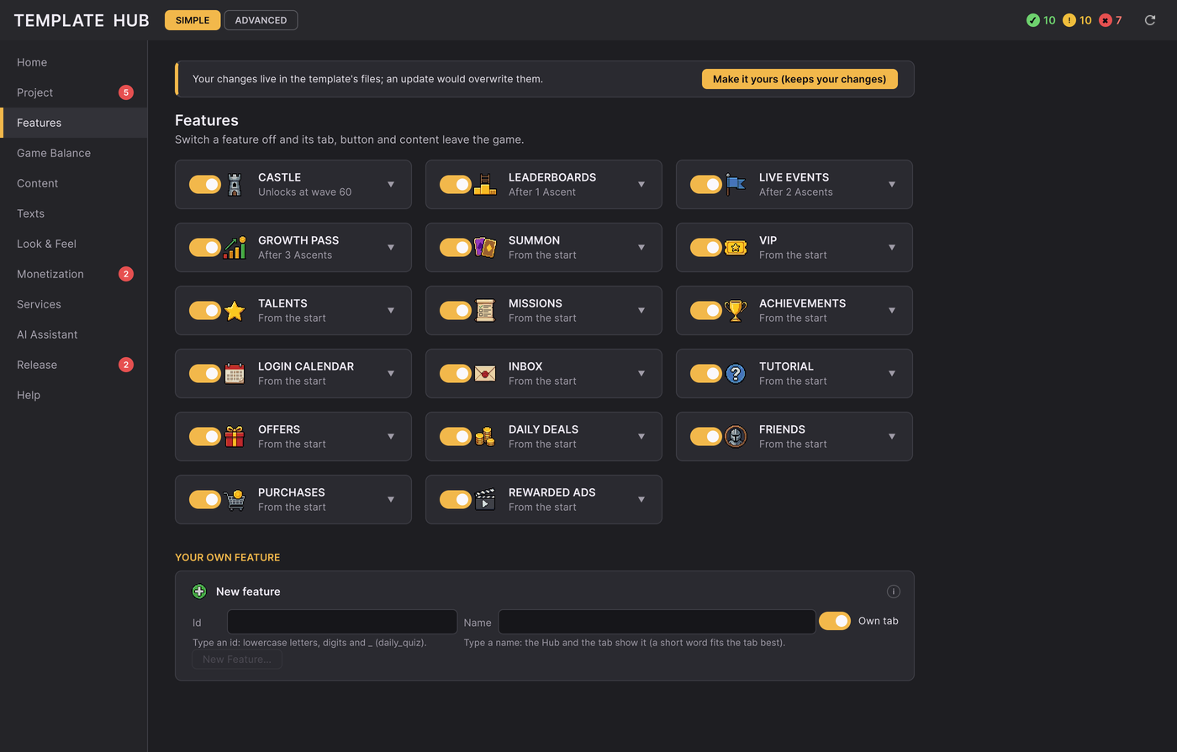
Task: Toggle the Missions feature off
Action: (455, 310)
